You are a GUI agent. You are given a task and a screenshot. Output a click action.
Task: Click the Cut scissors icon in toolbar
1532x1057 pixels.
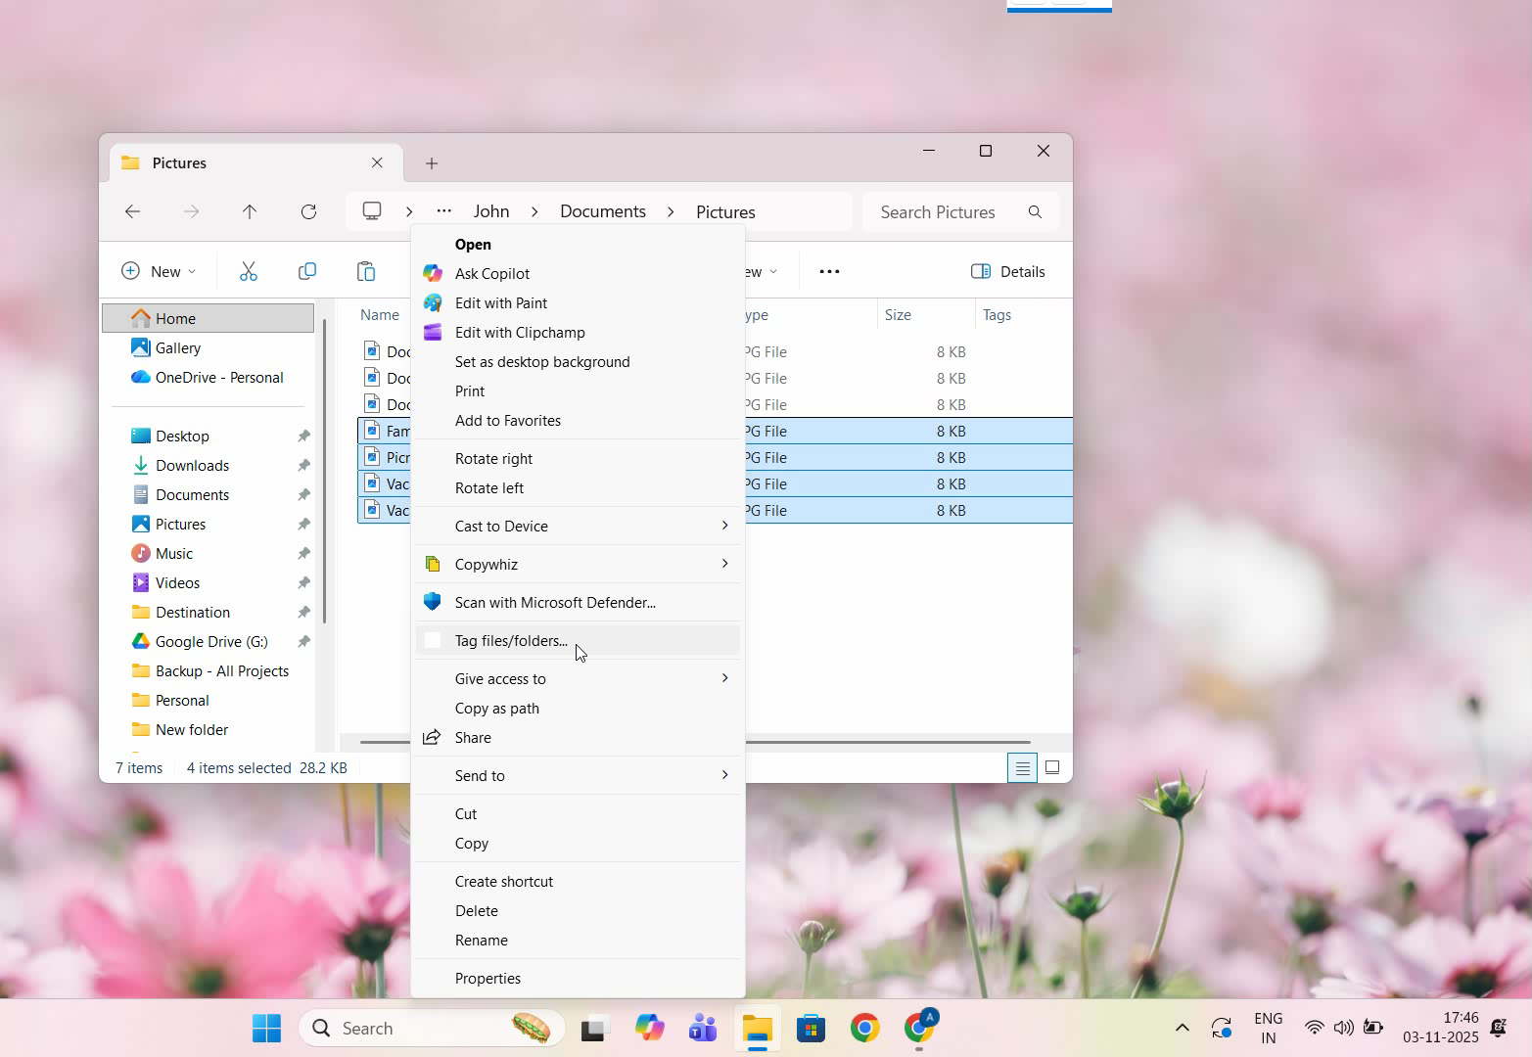click(249, 271)
